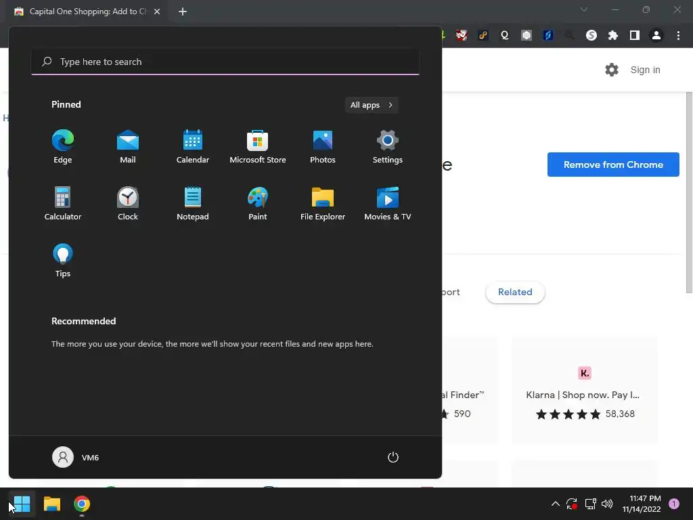This screenshot has width=693, height=520.
Task: Click the Windows Start button on taskbar
Action: (22, 504)
